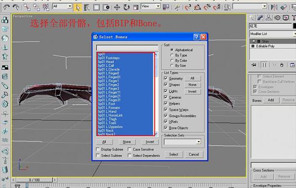Select the Select and Link tool
296x188 pixels.
click(x=27, y=7)
